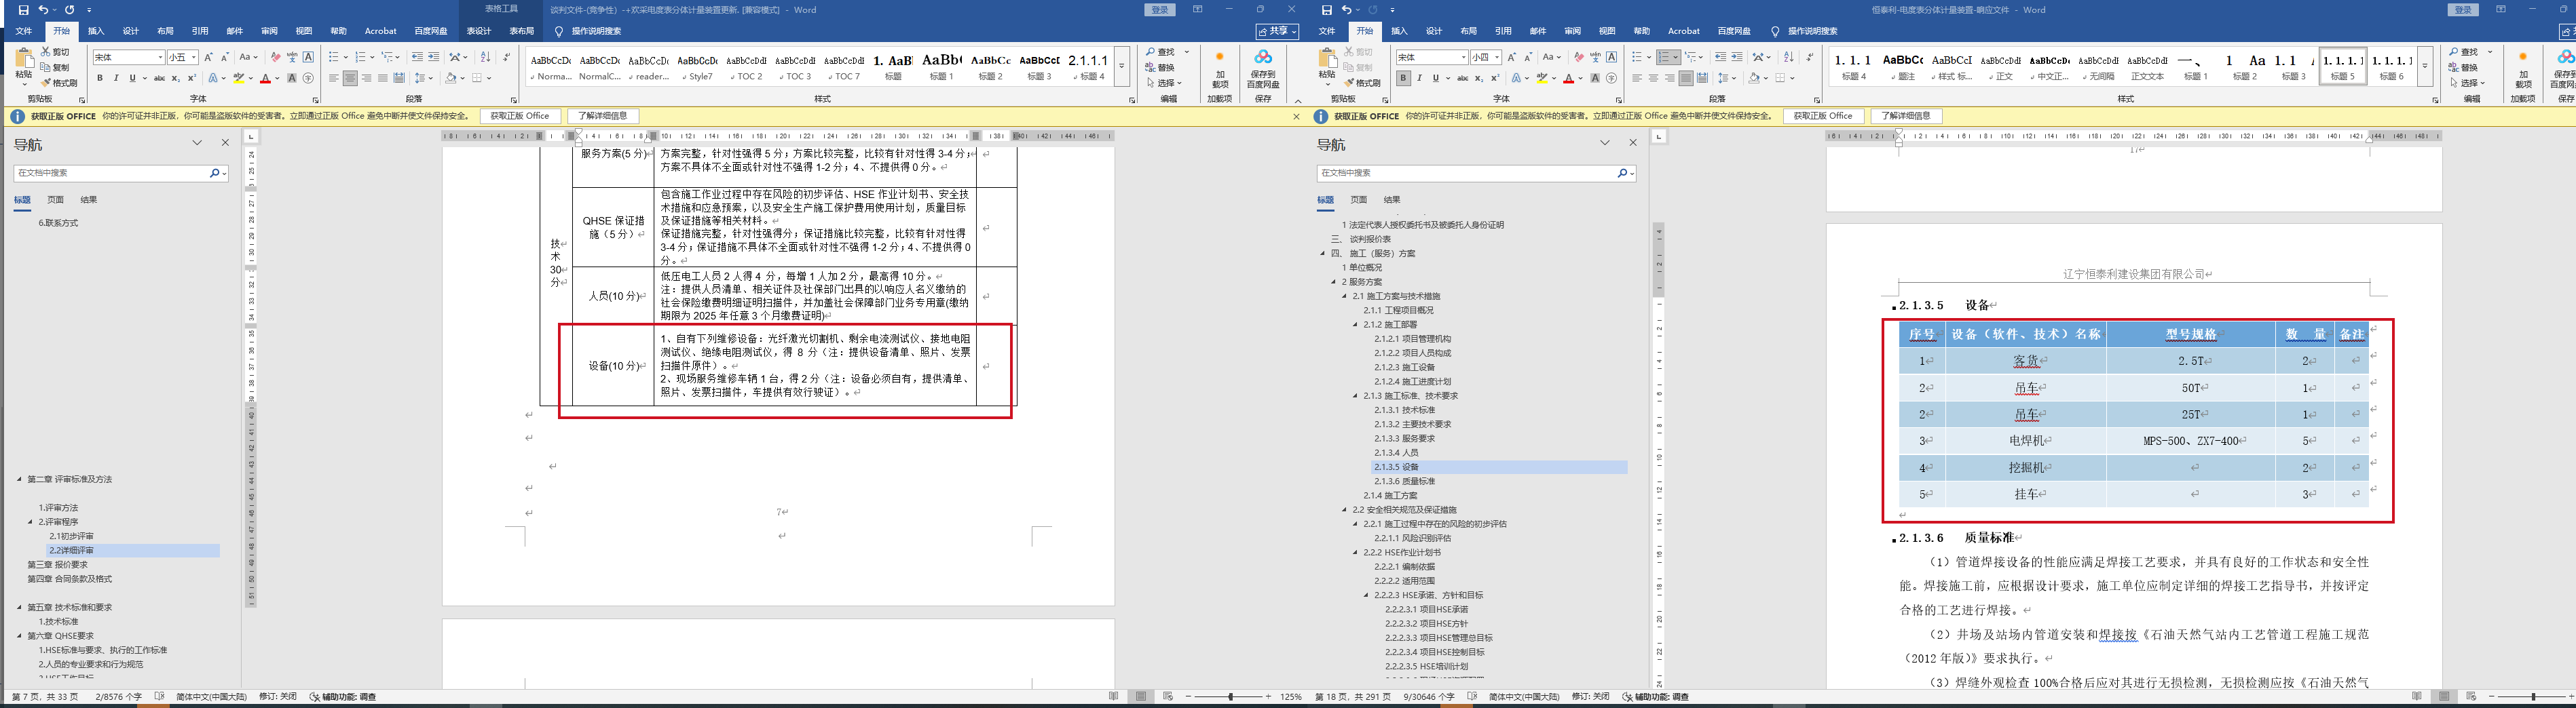
Task: Open the 引用 tab in the right window
Action: [1503, 31]
